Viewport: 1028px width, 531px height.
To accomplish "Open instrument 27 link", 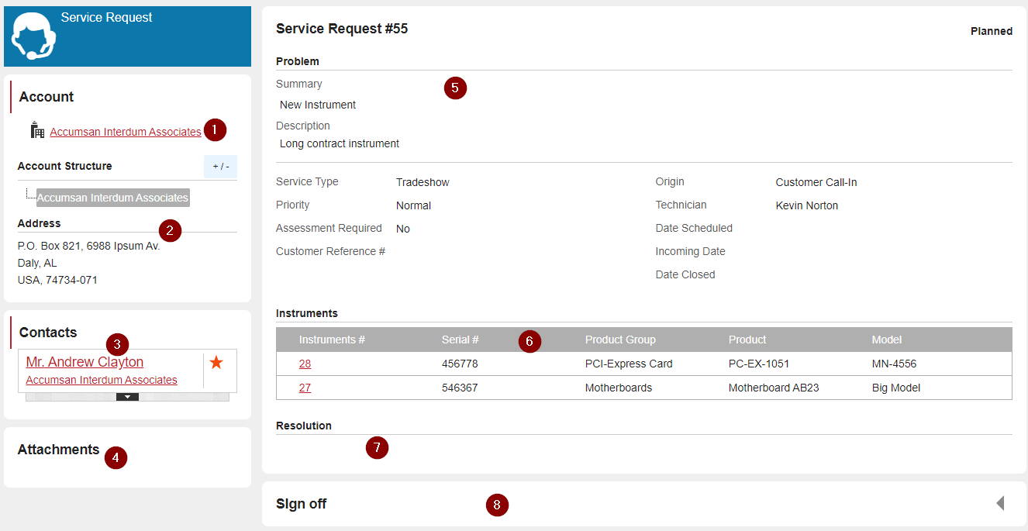I will point(305,388).
